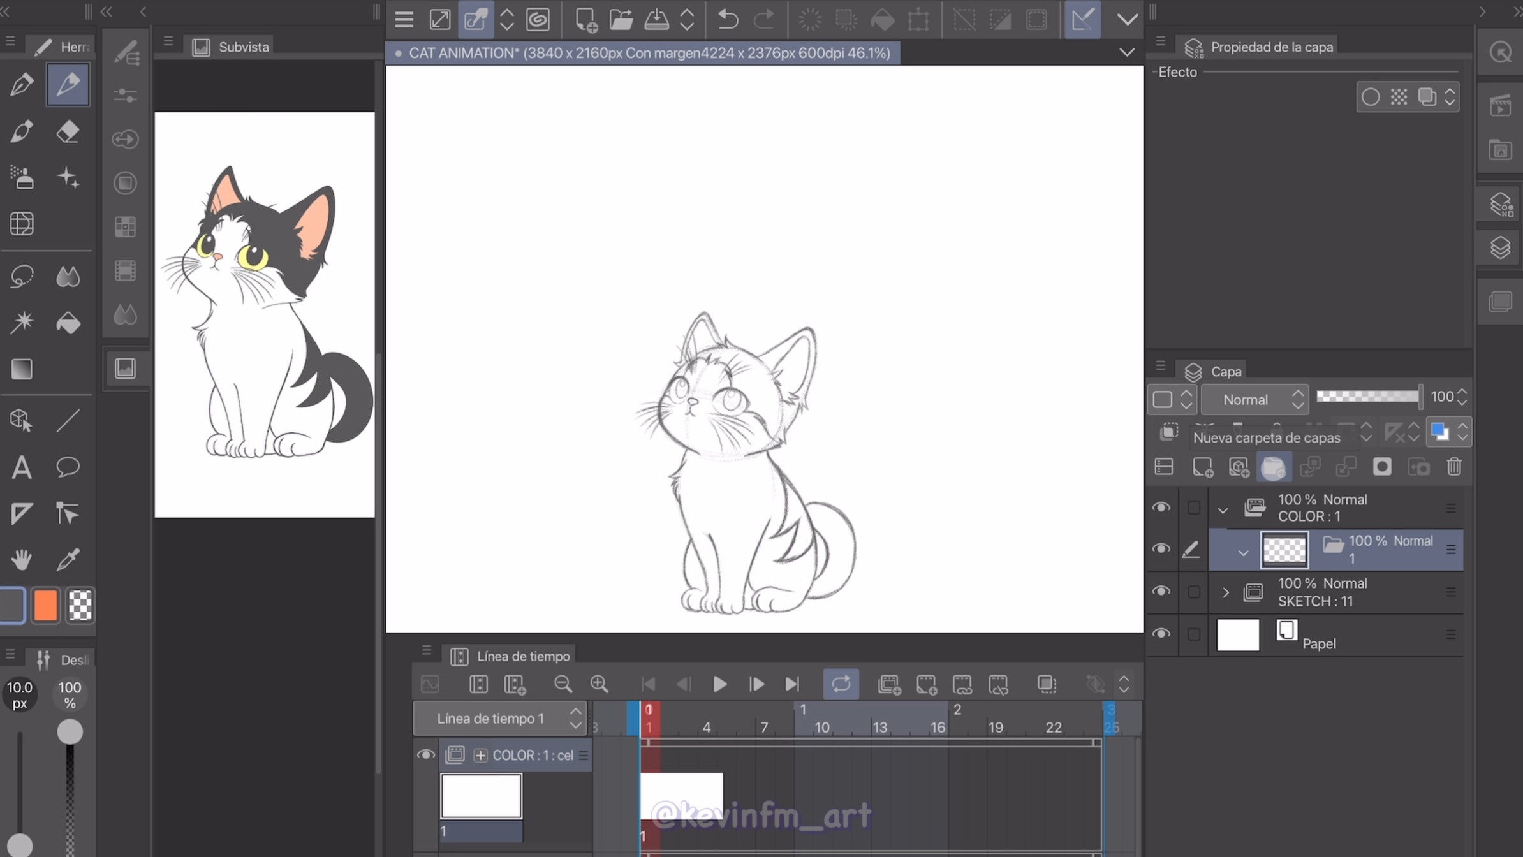Image resolution: width=1523 pixels, height=857 pixels.
Task: Collapse the COLOR : 1 animation folder
Action: coord(1223,509)
